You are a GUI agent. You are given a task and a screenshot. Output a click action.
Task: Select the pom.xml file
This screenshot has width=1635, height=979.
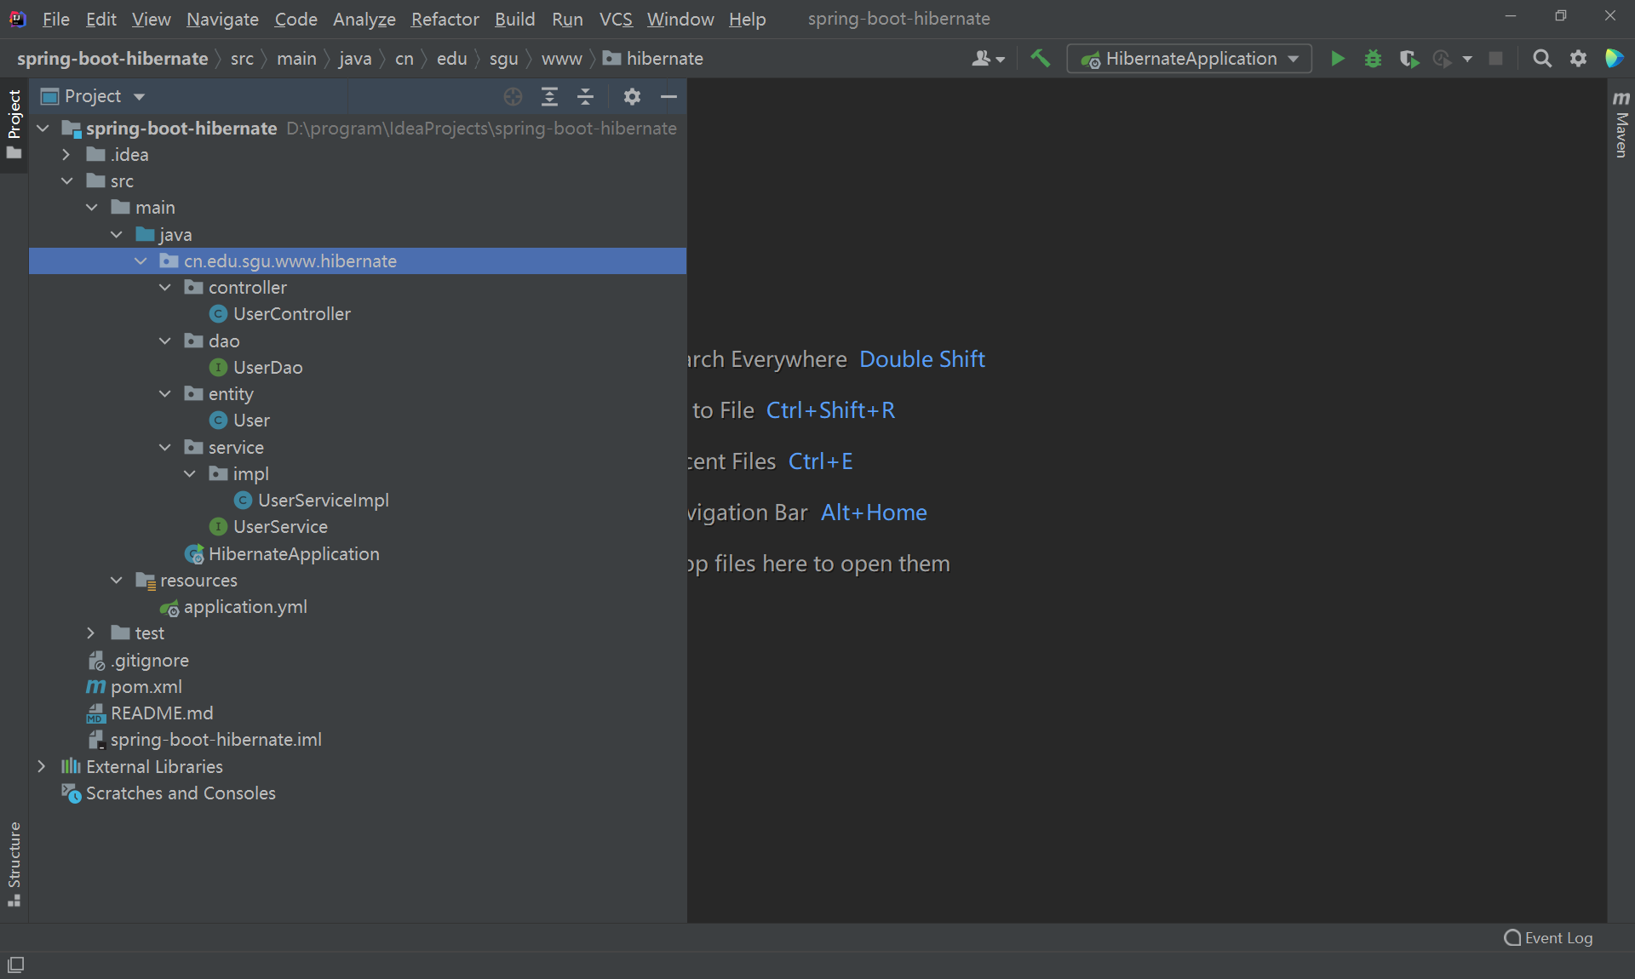coord(146,687)
